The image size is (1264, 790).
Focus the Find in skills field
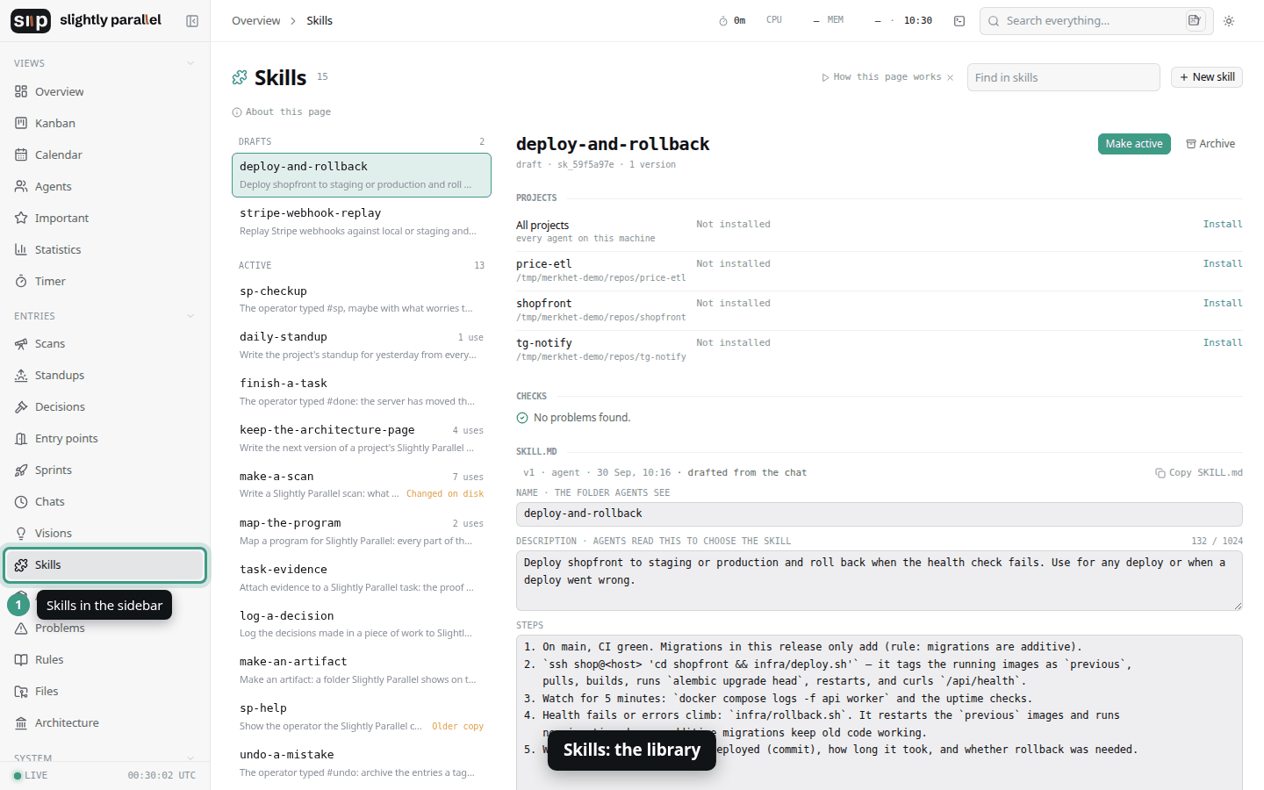click(1063, 77)
